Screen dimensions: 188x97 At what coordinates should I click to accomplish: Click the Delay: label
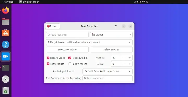tap(100, 64)
